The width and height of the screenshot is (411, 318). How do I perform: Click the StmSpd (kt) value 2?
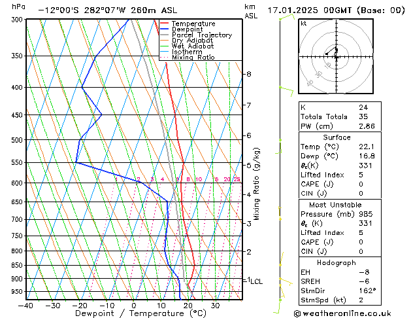point(361,300)
